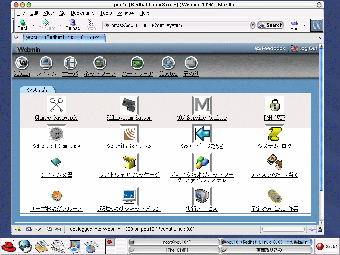Open the Scheduled Commands text link
Screen dimensions: 340x255
click(56, 146)
